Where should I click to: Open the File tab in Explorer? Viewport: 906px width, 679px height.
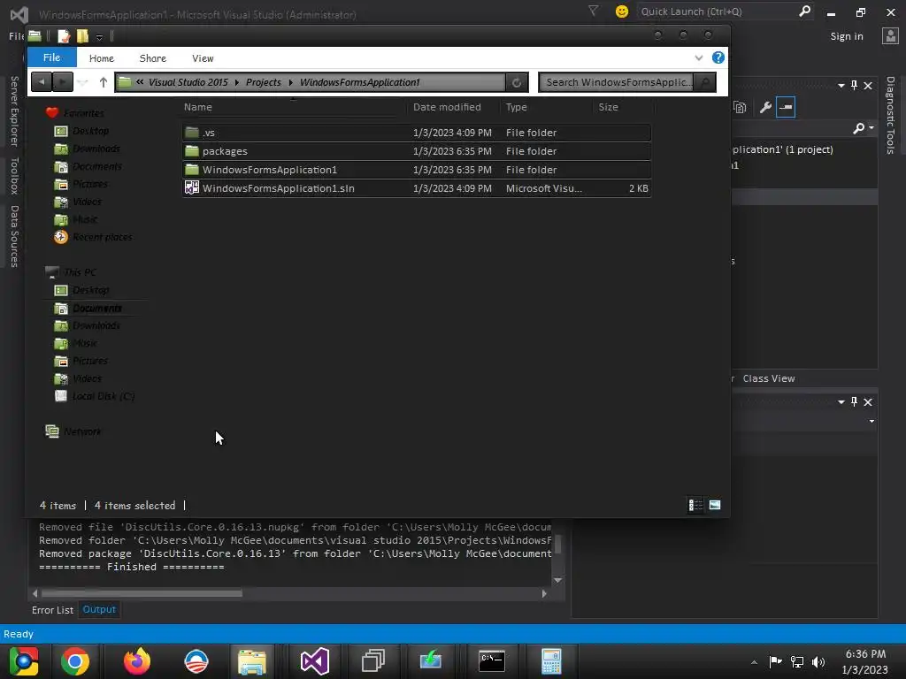click(x=51, y=57)
